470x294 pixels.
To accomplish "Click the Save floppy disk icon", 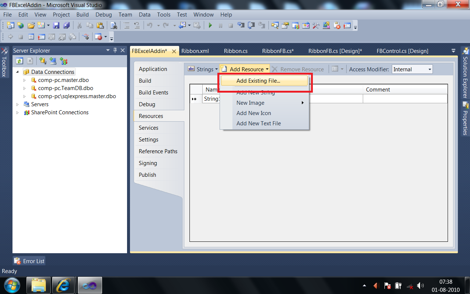I will [x=56, y=25].
